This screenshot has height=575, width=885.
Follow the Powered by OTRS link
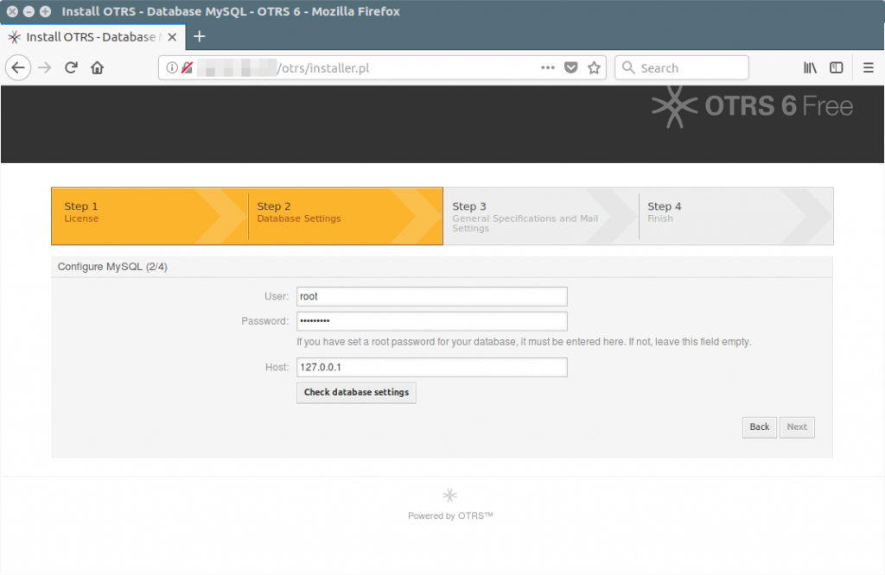tap(449, 515)
